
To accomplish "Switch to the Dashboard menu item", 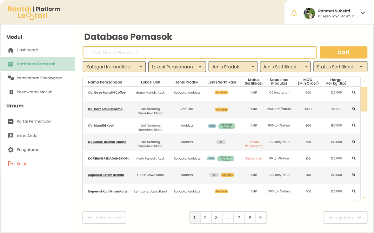I will tap(28, 50).
